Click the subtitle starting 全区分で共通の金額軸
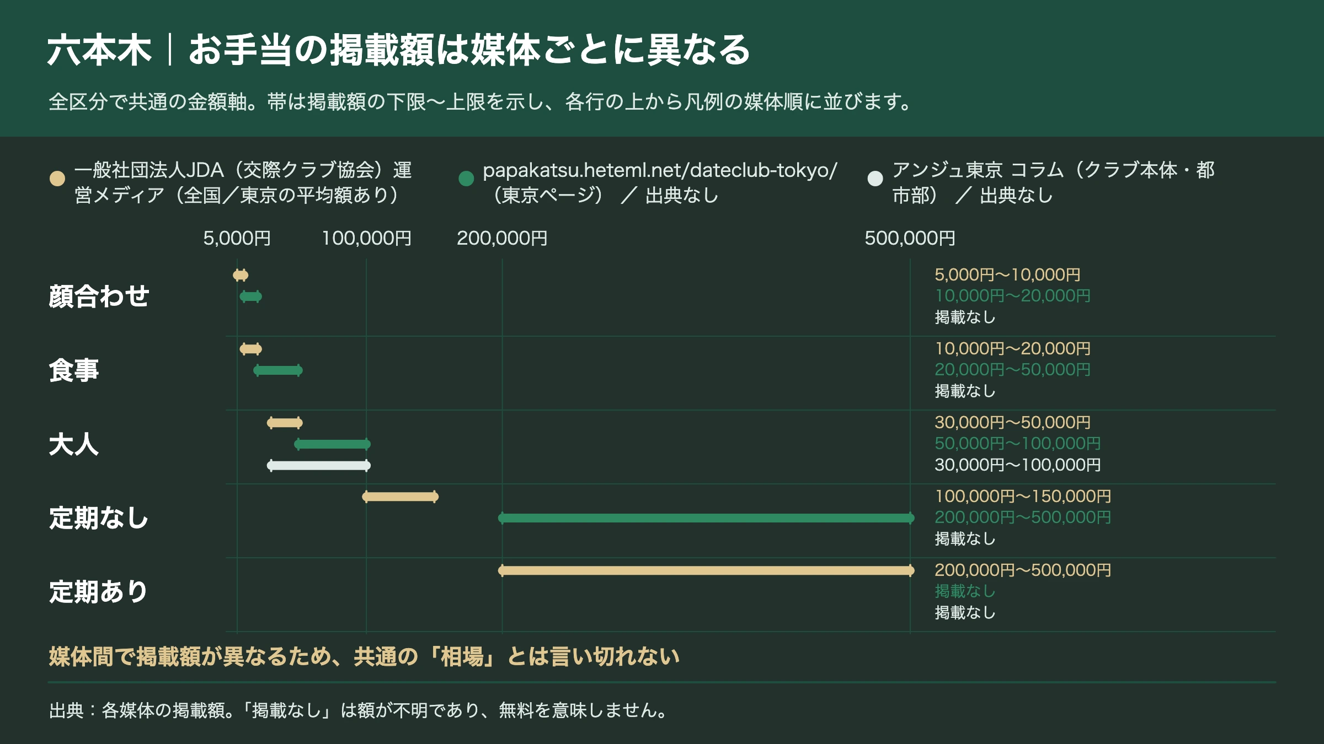1324x744 pixels. pyautogui.click(x=481, y=102)
